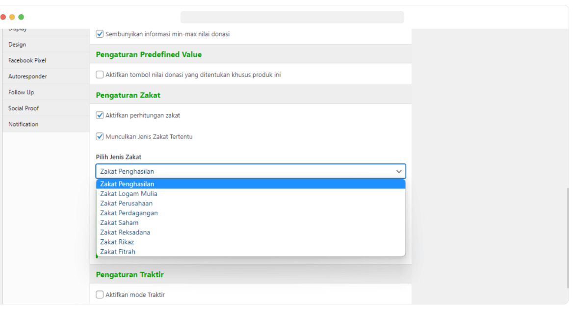Select Zakat Perdagangan option
The image size is (573, 310).
(129, 213)
